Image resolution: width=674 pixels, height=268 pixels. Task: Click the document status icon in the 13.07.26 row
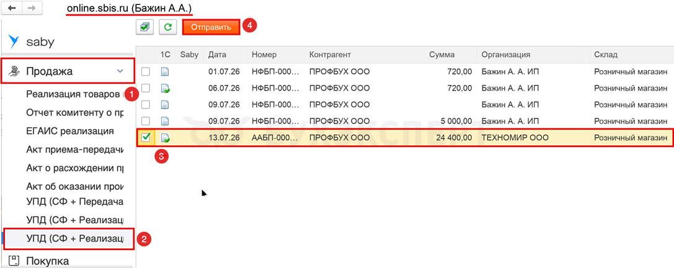[x=165, y=138]
